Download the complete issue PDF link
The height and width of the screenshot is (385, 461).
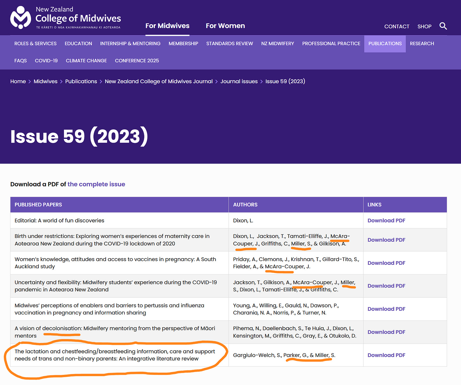[x=96, y=184]
